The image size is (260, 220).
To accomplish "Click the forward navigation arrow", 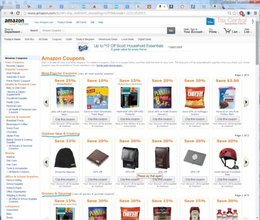I will 11,13.
